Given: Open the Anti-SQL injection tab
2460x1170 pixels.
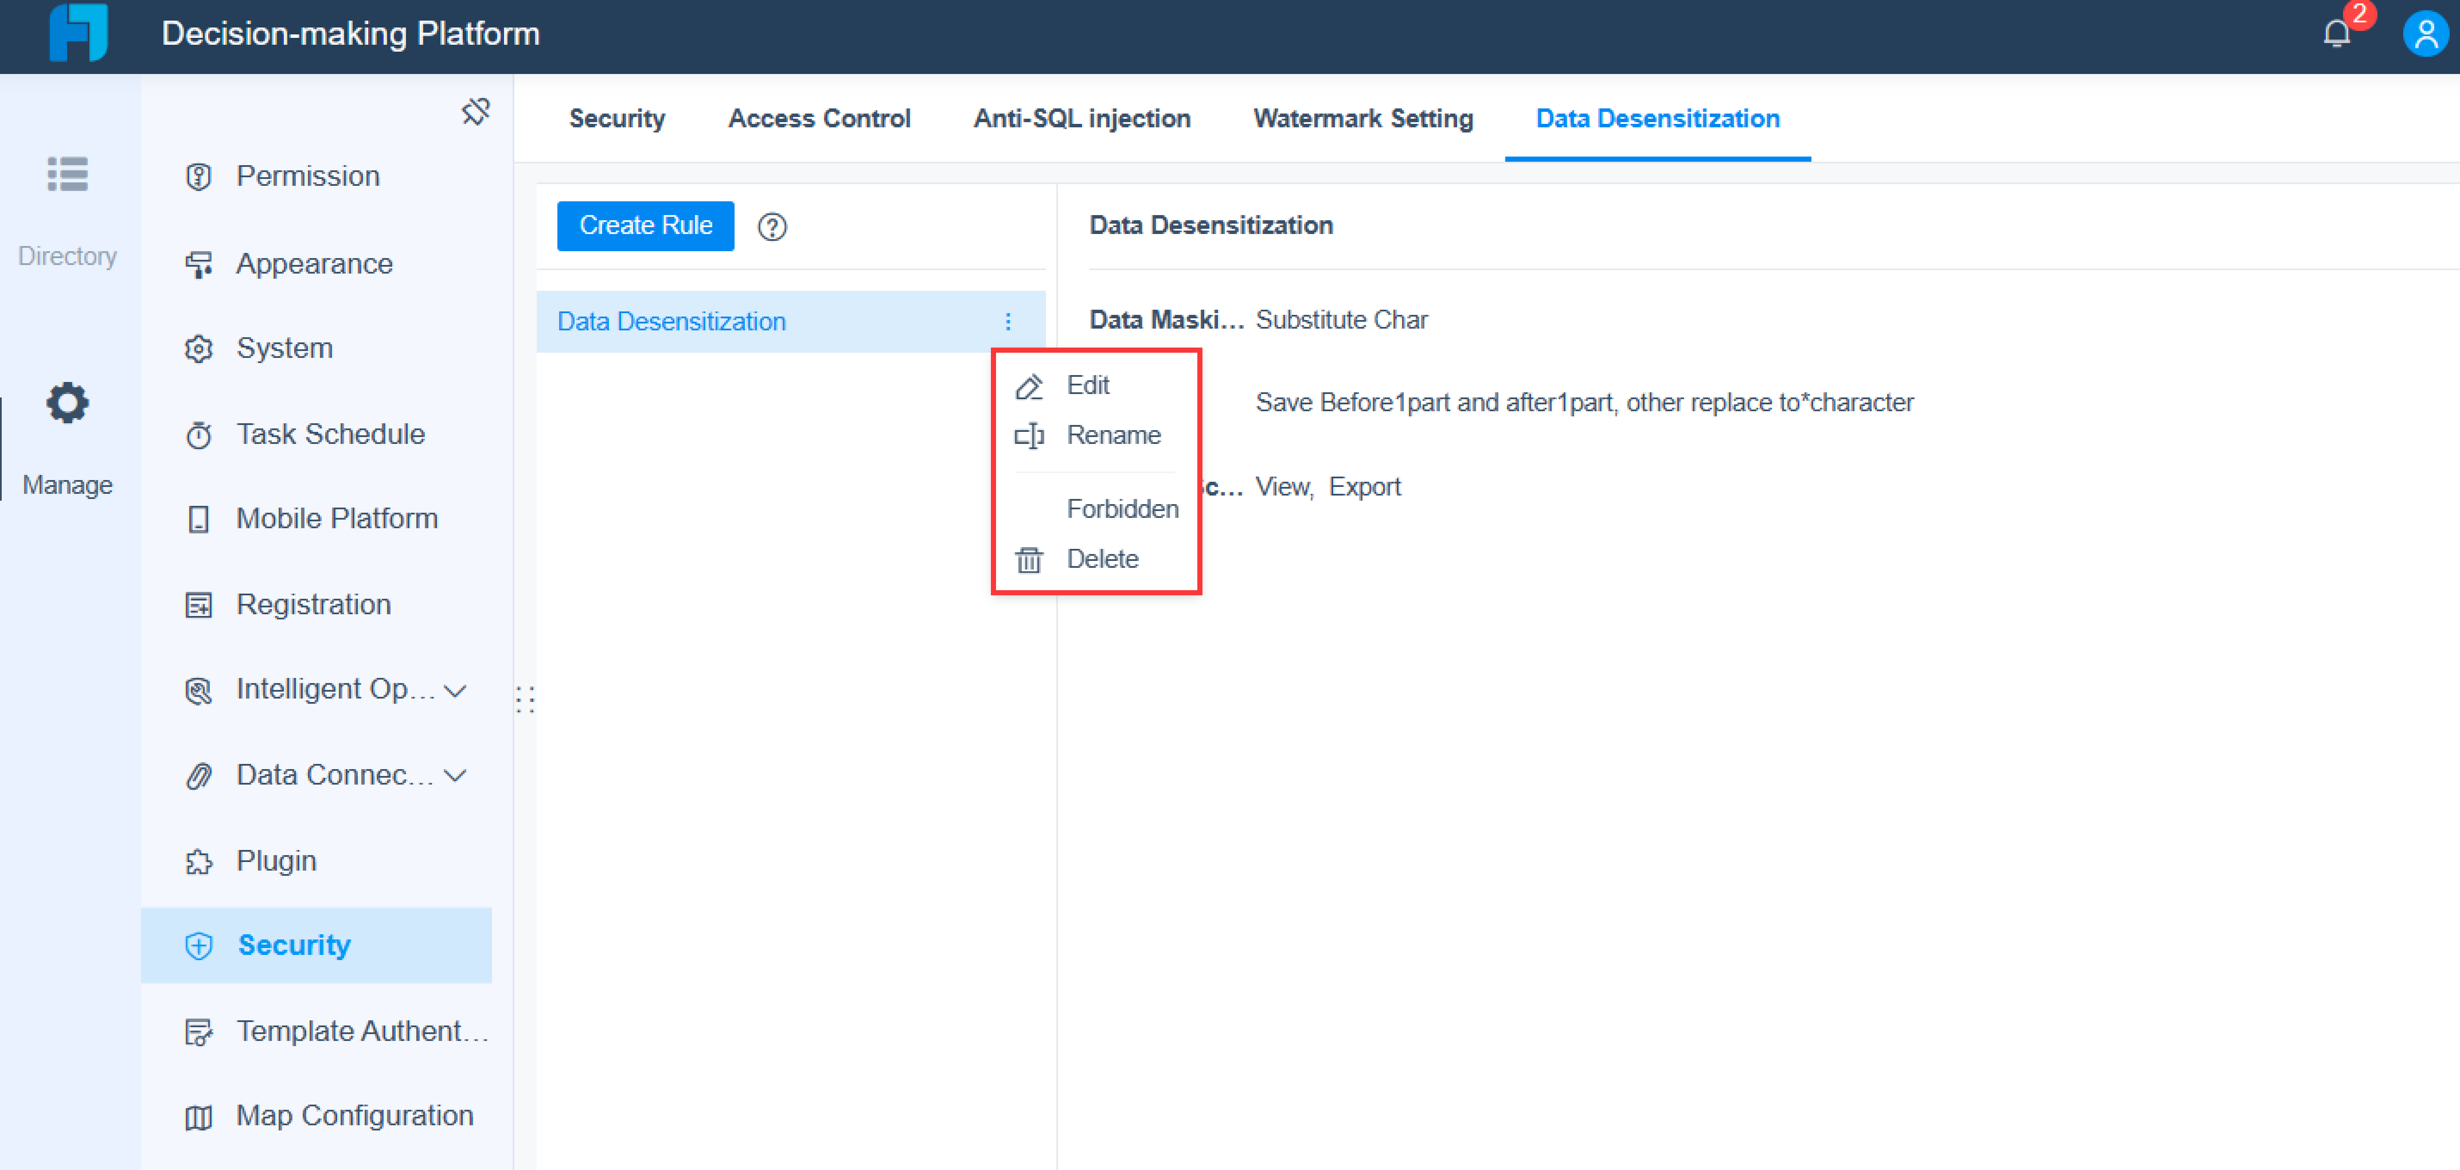Looking at the screenshot, I should pos(1081,118).
